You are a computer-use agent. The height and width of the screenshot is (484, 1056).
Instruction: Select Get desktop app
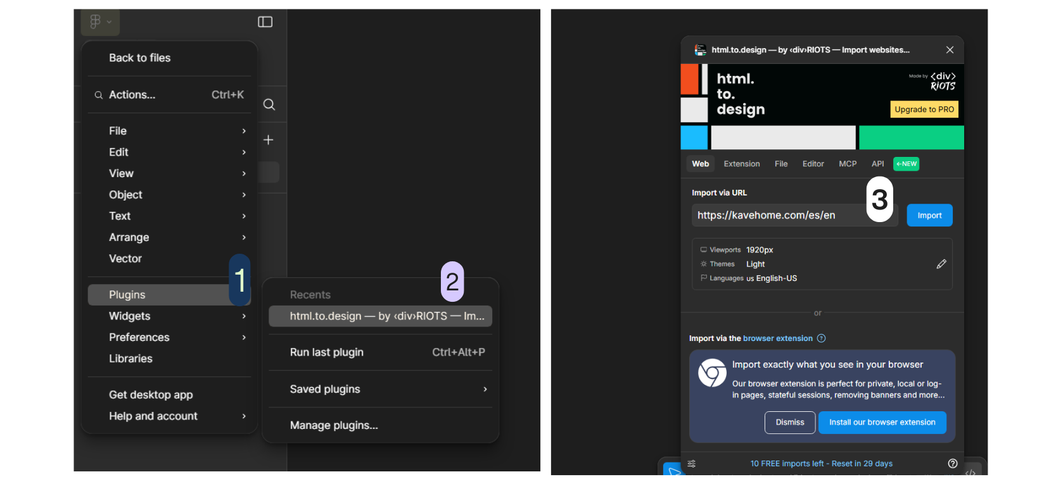point(169,395)
